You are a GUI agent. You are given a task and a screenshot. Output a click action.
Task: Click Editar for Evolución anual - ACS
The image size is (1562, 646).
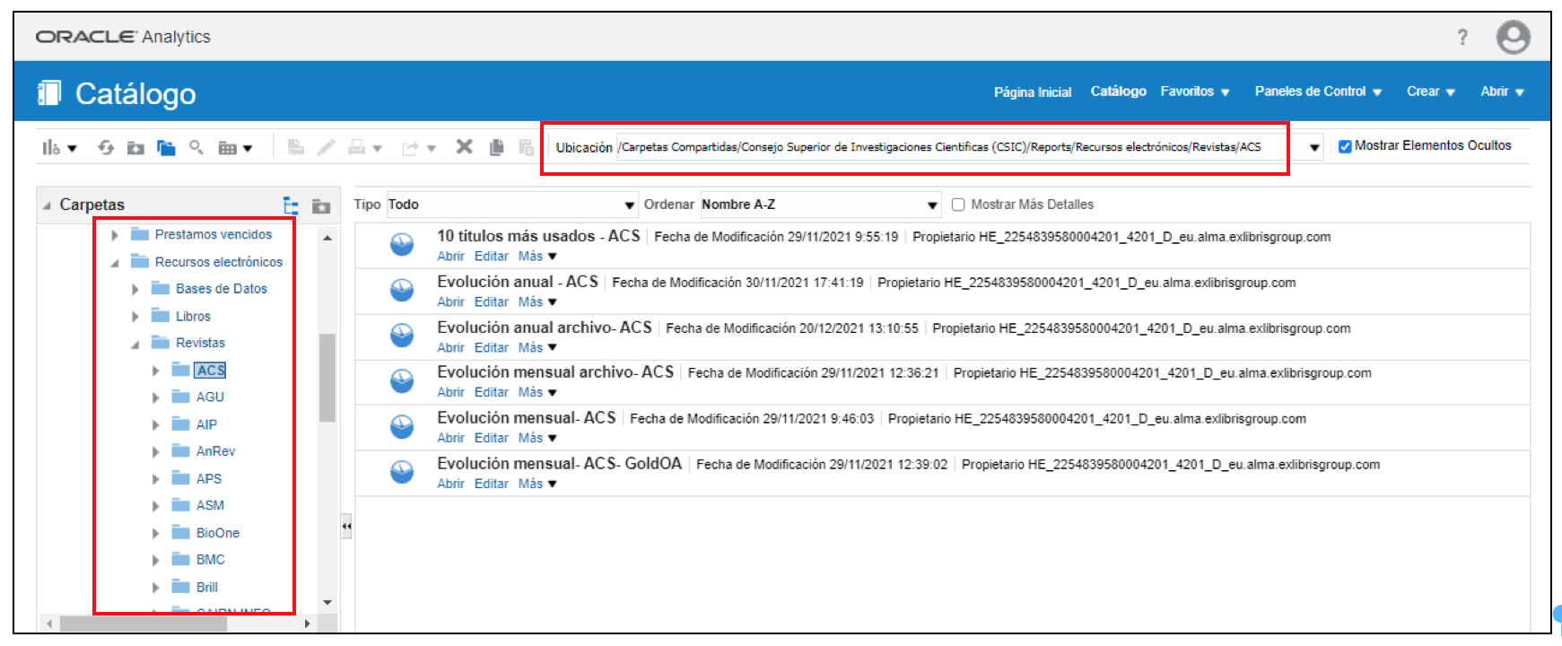[x=491, y=302]
